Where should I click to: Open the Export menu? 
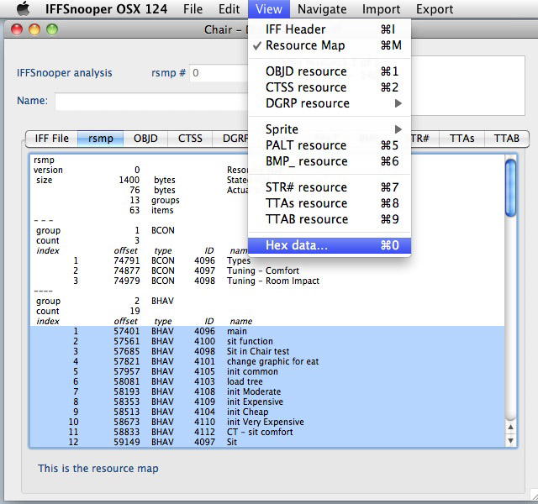click(x=435, y=9)
